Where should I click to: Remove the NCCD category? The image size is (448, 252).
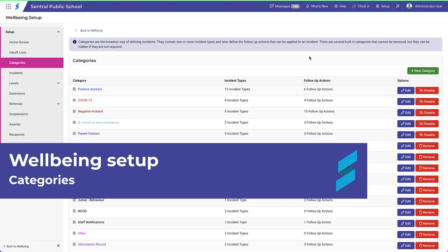tap(427, 212)
